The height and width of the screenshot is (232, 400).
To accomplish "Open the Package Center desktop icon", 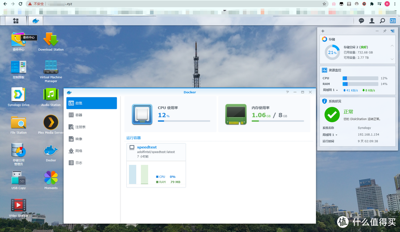I will (x=19, y=42).
